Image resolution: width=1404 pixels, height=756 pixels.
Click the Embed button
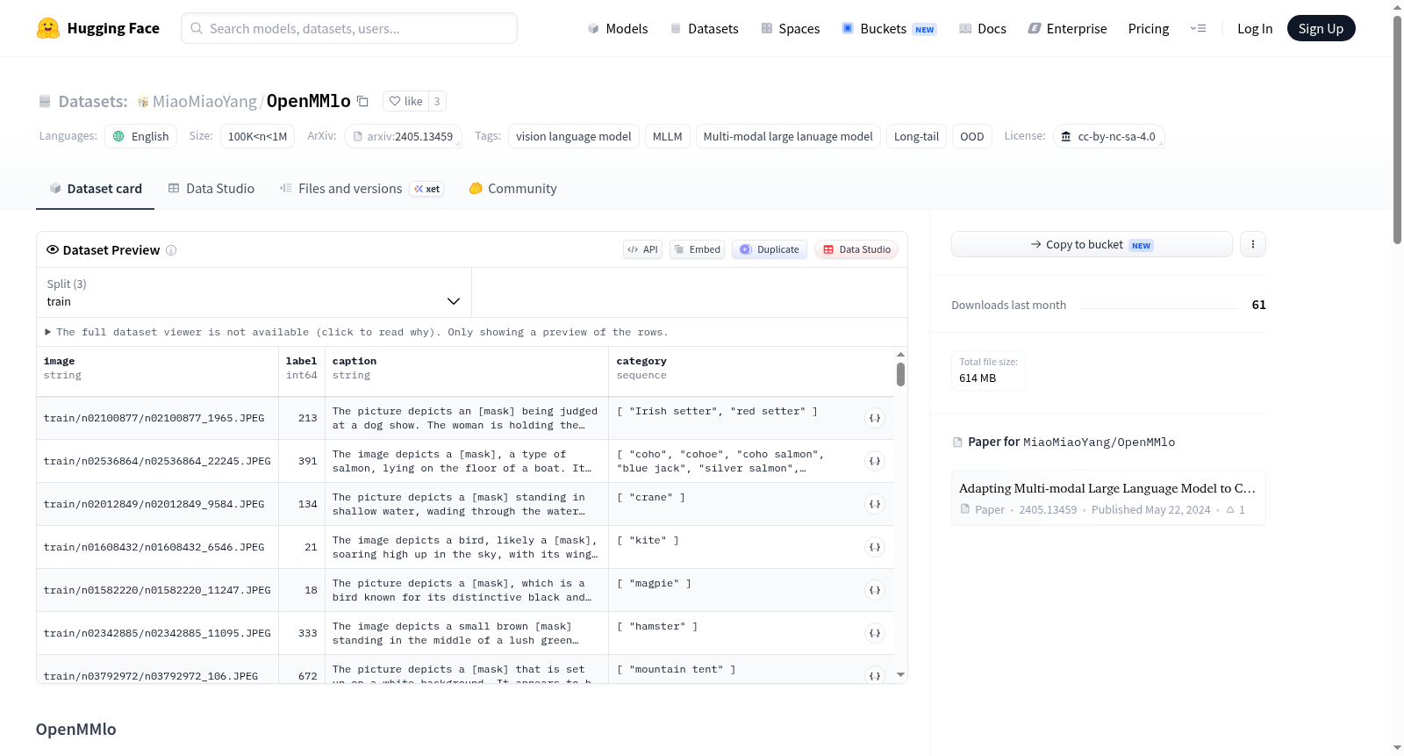697,249
